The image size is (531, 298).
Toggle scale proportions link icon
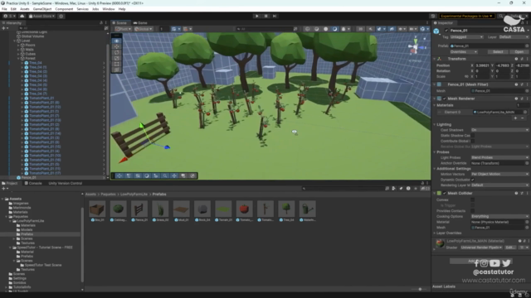[466, 77]
